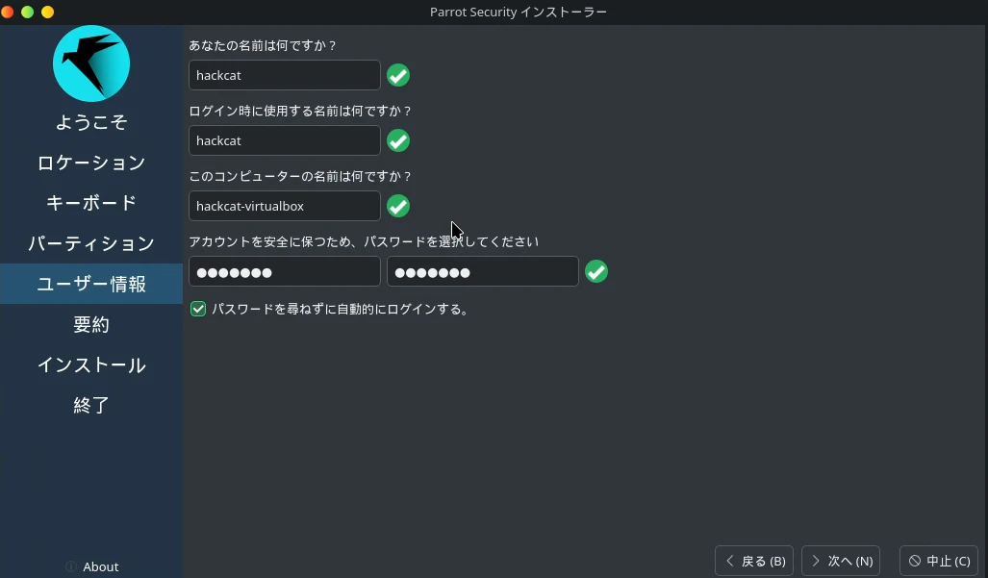Click the hackcat-virtualbox computer name field
Screen dimensions: 988x578
click(x=285, y=206)
